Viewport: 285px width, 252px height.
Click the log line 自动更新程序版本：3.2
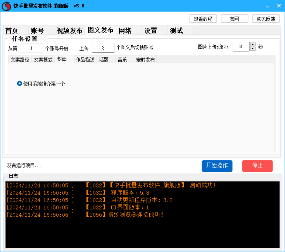pyautogui.click(x=89, y=200)
